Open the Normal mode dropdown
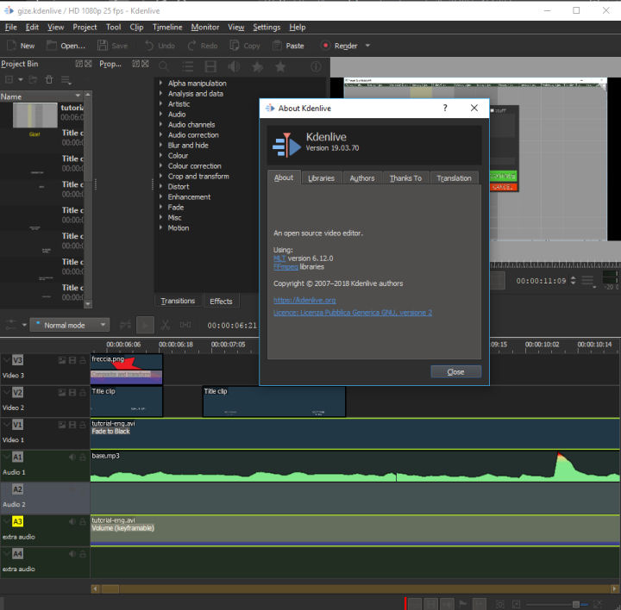This screenshot has height=610, width=621. click(x=70, y=325)
